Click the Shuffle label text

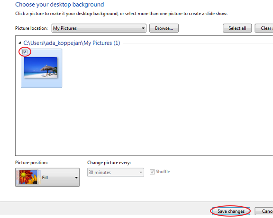click(163, 172)
